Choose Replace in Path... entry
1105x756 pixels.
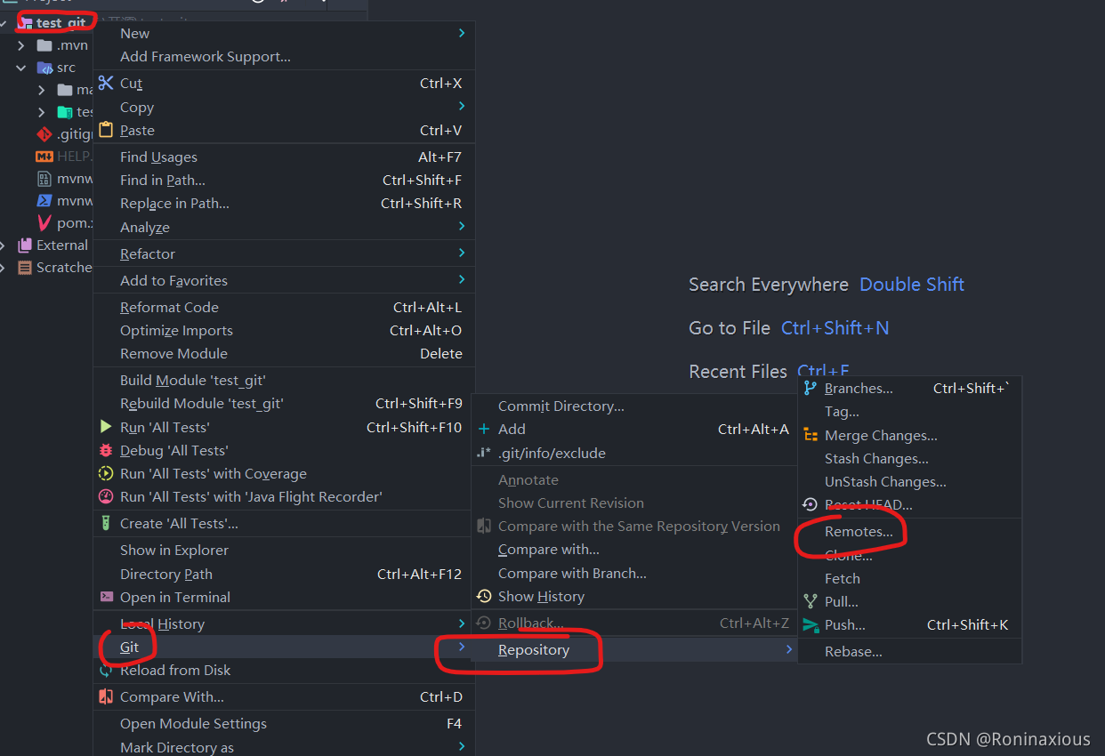(x=284, y=203)
